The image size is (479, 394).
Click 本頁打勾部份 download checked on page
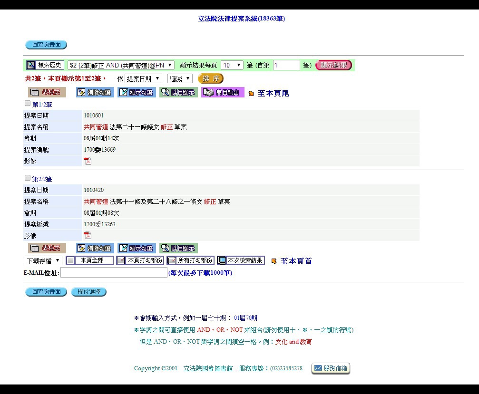point(140,260)
